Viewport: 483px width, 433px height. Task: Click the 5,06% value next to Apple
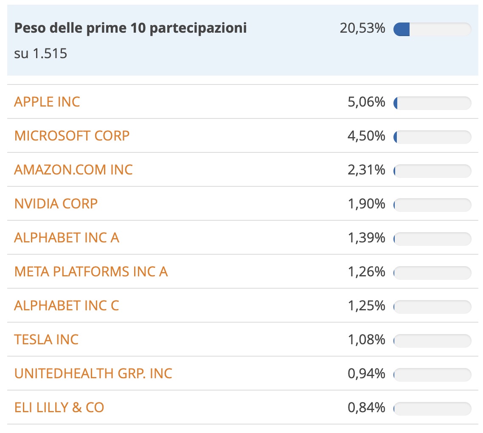click(x=368, y=102)
